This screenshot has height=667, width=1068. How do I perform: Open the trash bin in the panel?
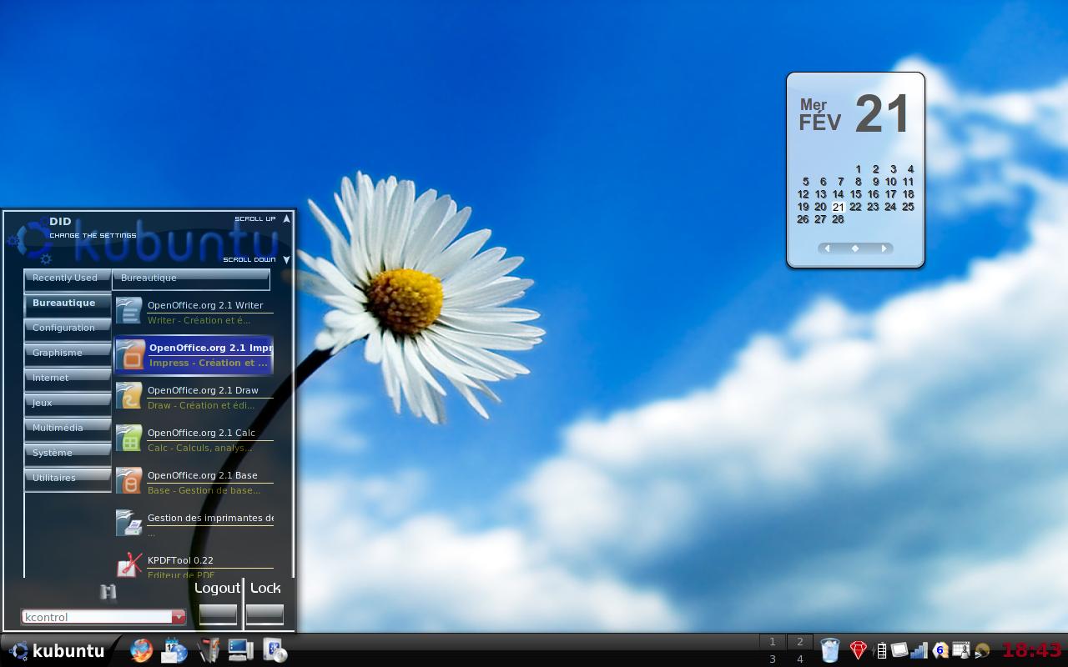point(829,650)
